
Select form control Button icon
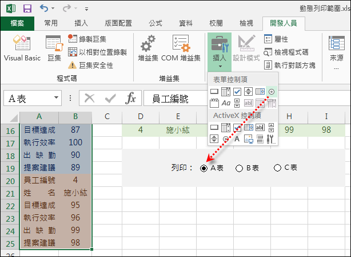[214, 92]
